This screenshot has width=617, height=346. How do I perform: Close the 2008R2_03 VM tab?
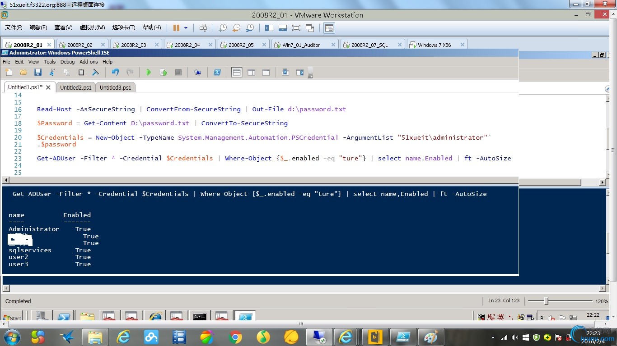pos(157,45)
